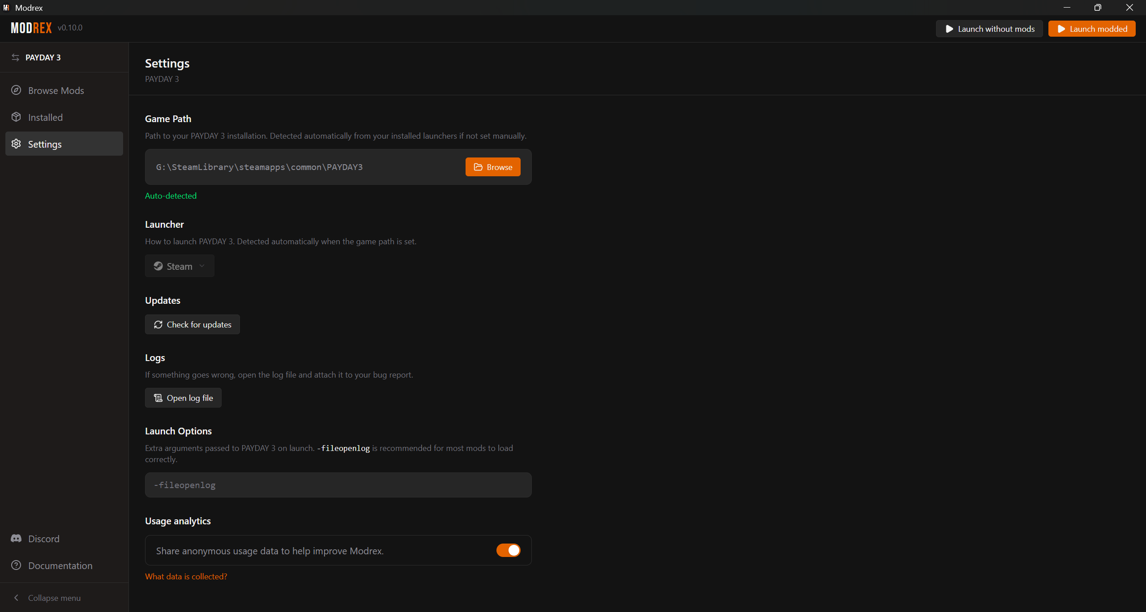This screenshot has width=1146, height=612.
Task: Click the Usage analytics section heading
Action: click(x=178, y=521)
